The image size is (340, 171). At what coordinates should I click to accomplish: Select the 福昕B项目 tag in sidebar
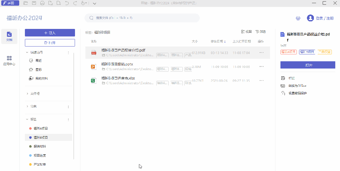pos(49,137)
